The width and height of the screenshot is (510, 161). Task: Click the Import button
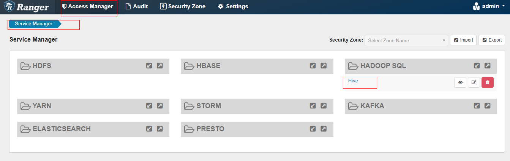coord(463,40)
